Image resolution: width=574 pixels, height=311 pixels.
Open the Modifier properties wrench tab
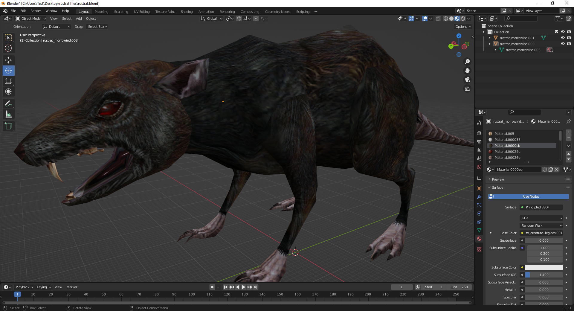tap(479, 197)
